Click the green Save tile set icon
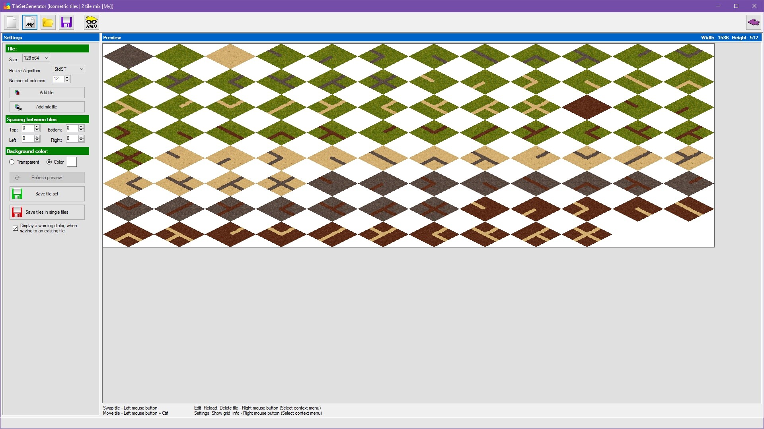The image size is (764, 429). (17, 194)
